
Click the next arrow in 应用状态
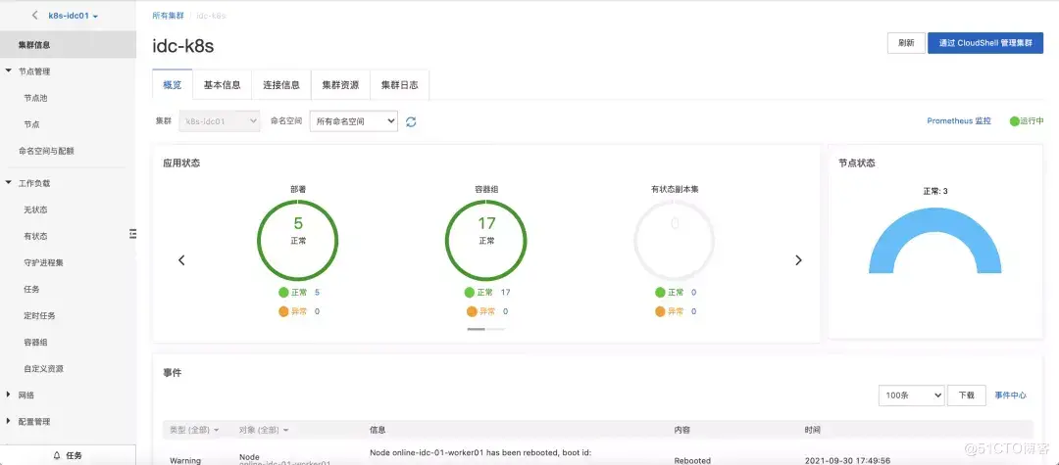tap(798, 260)
